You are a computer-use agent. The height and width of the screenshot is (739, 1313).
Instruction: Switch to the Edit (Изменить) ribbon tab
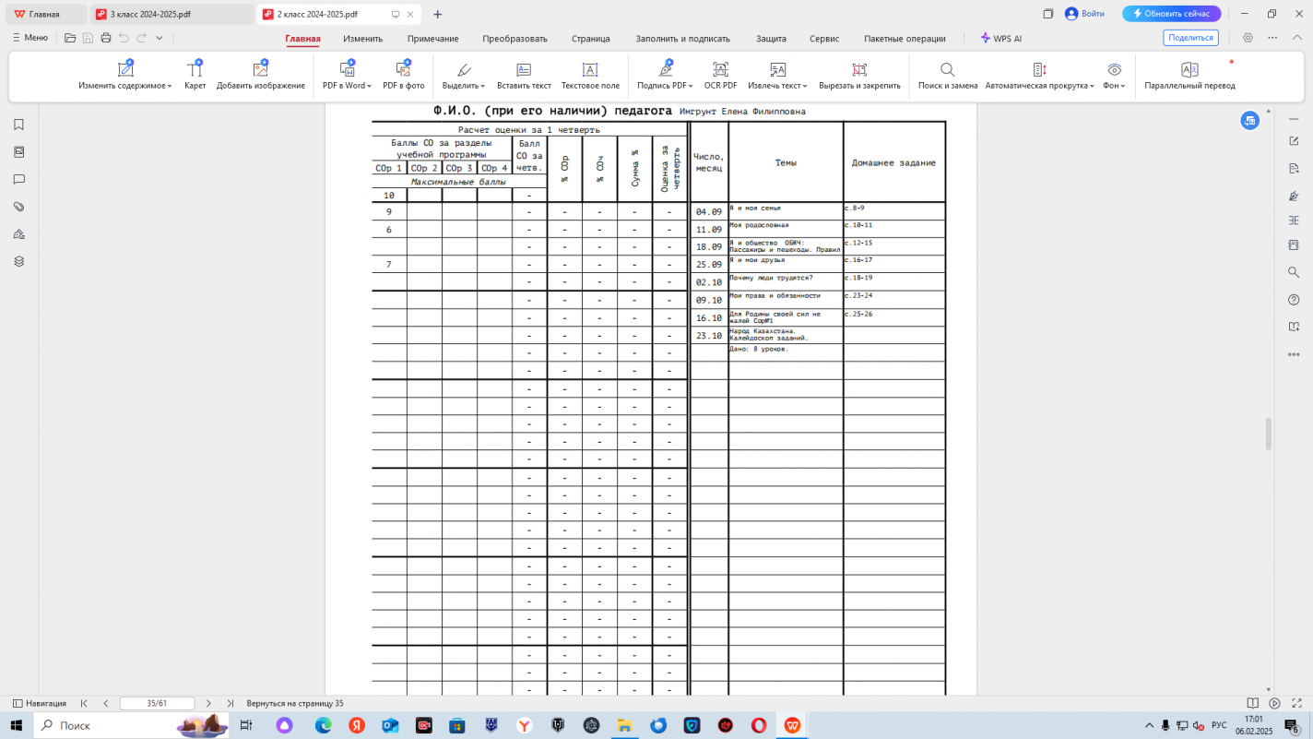tap(362, 39)
